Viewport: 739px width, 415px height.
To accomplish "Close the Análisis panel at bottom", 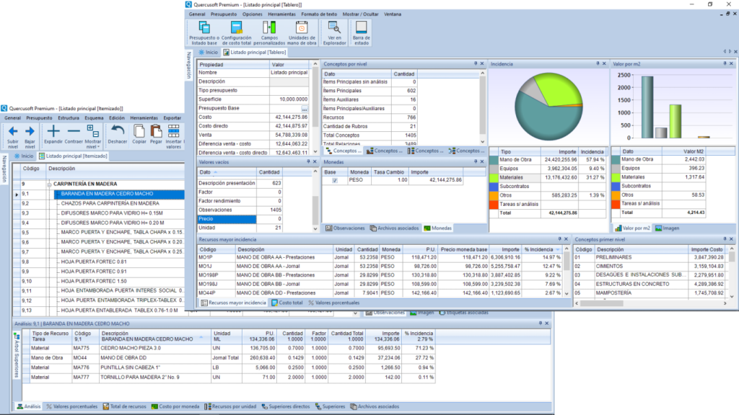I will (547, 323).
